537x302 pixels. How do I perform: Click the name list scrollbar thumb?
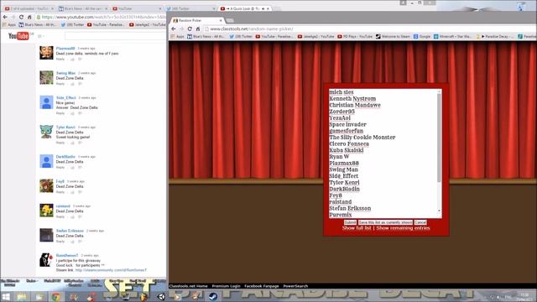[x=439, y=138]
